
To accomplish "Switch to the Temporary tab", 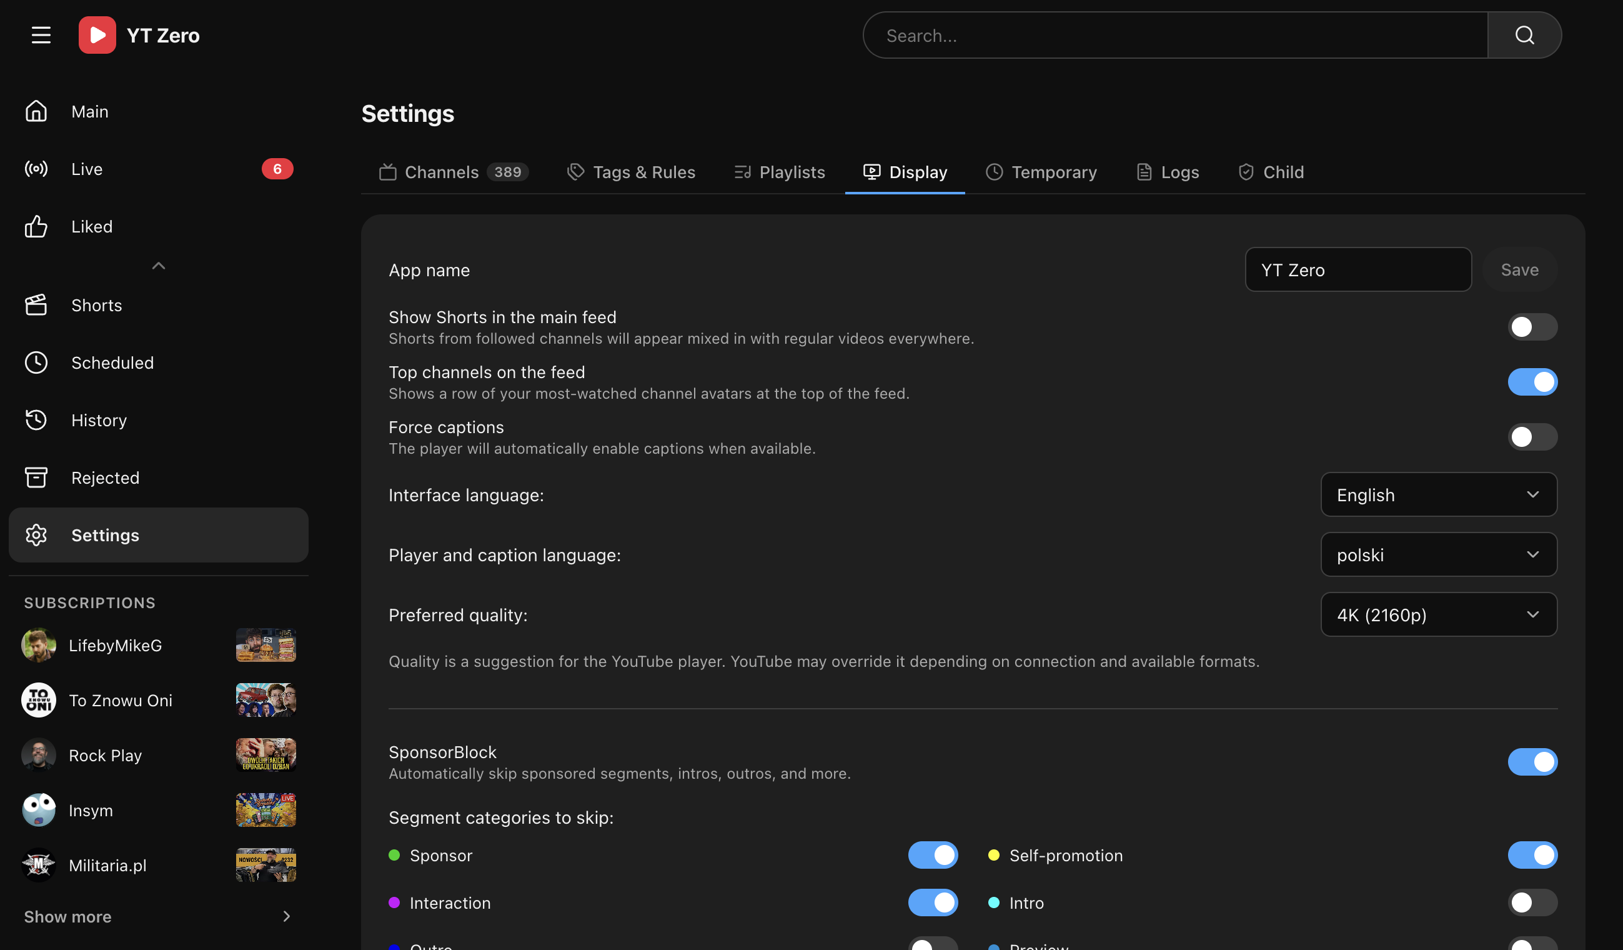I will [1041, 172].
